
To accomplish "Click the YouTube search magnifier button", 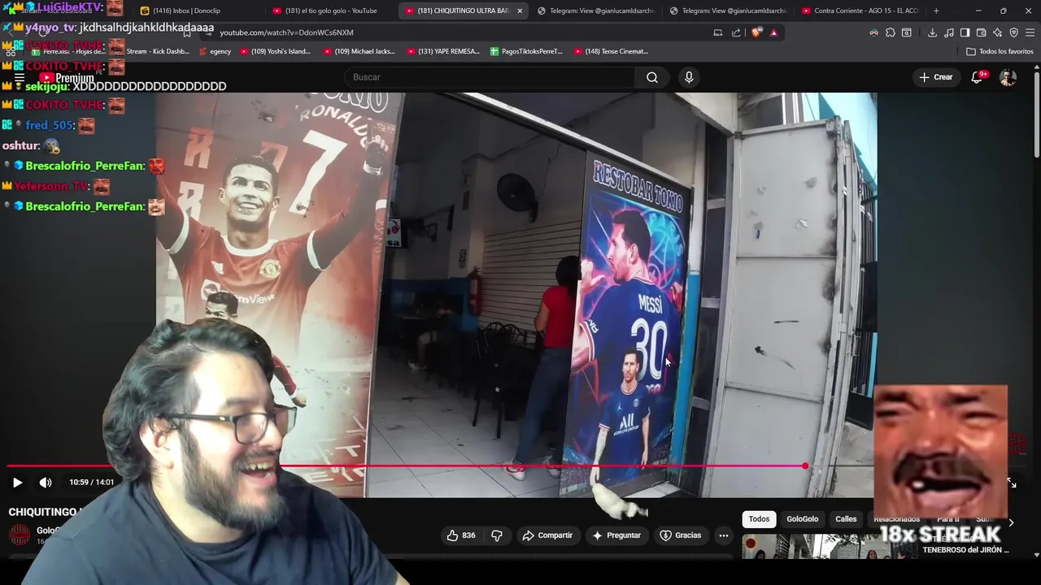I will click(x=652, y=77).
